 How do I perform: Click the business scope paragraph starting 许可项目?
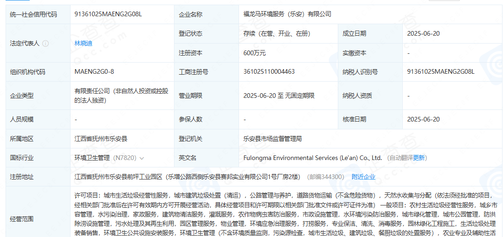pos(286,214)
